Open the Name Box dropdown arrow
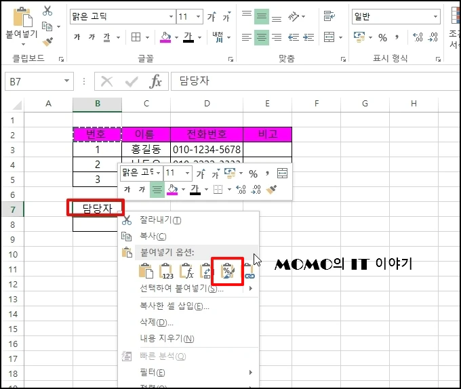The height and width of the screenshot is (389, 461). (66, 81)
